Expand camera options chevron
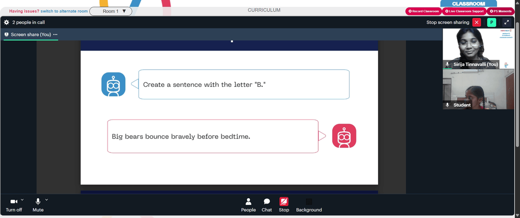This screenshot has height=218, width=520. coord(22,200)
